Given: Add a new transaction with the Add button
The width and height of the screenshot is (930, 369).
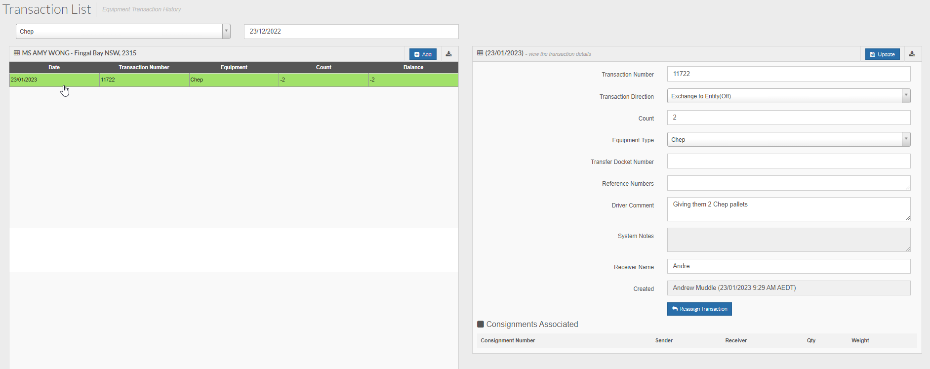Looking at the screenshot, I should (x=423, y=54).
